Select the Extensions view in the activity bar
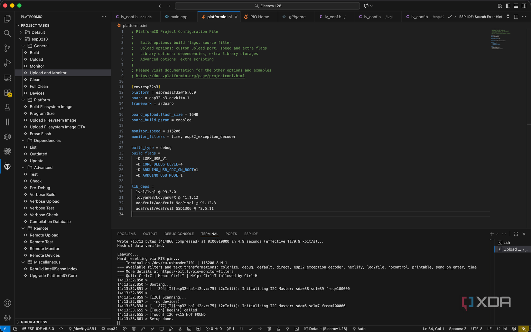 pos(7,92)
